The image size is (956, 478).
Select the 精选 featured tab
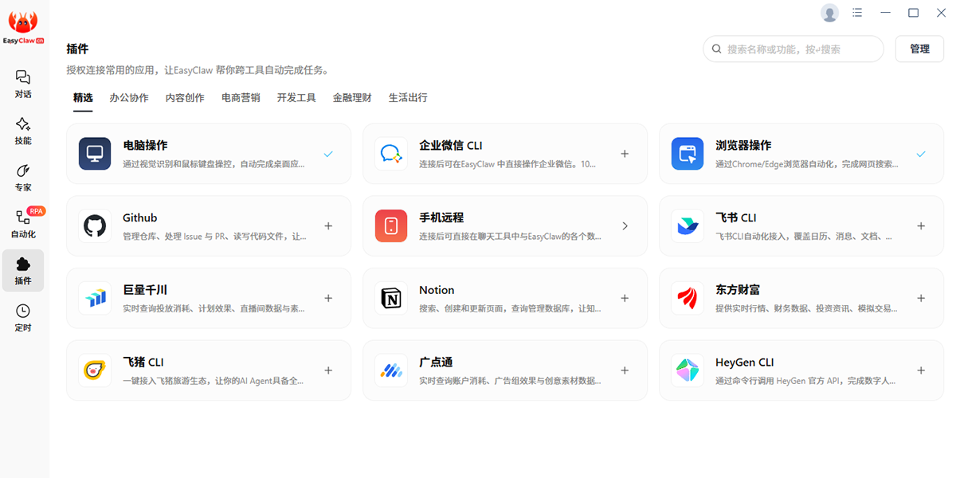[83, 98]
